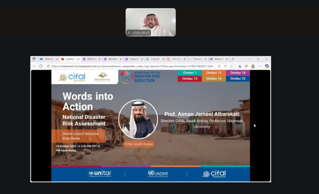Select the October 14 date box

238,73
